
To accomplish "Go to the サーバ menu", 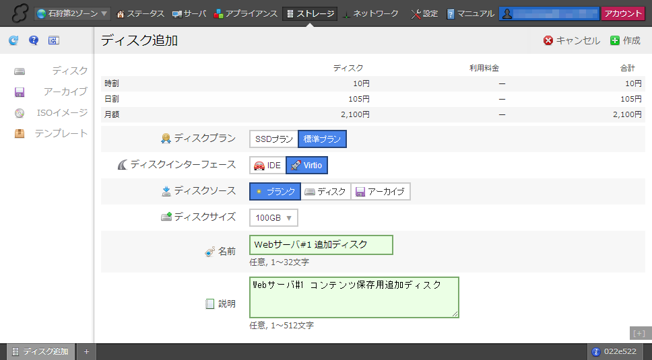I will 189,13.
